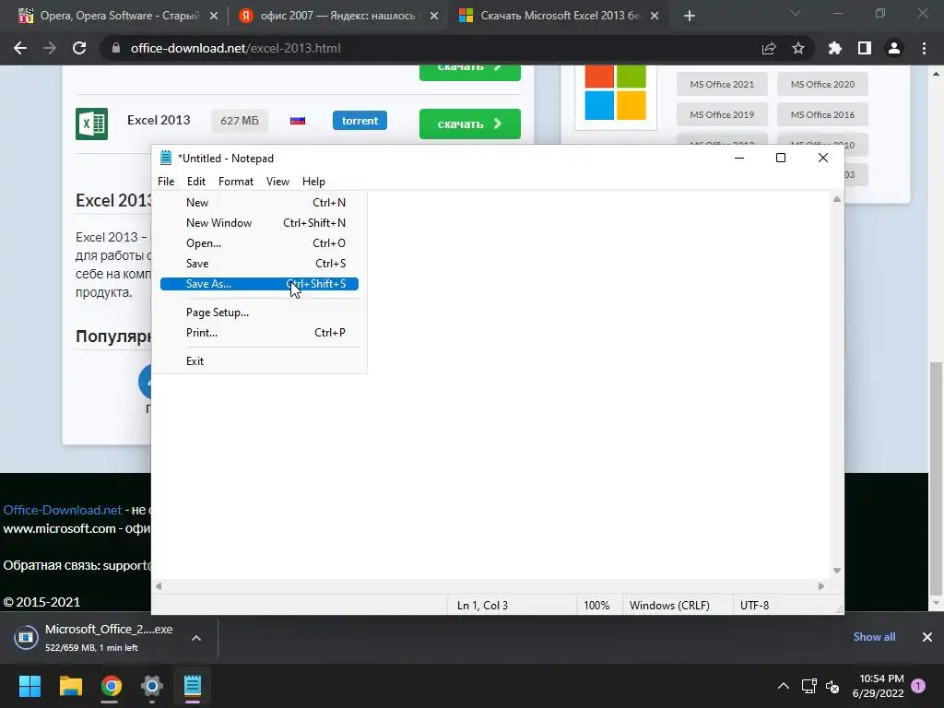This screenshot has height=708, width=944.
Task: Open Notepad Help menu
Action: click(313, 182)
